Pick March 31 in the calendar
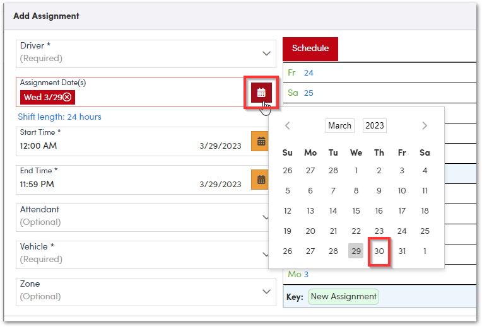 click(402, 251)
